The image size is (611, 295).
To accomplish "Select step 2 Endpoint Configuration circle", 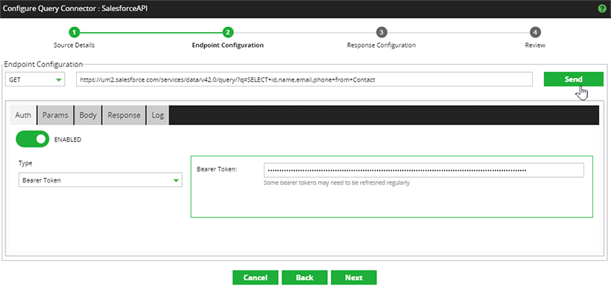I will tap(227, 32).
